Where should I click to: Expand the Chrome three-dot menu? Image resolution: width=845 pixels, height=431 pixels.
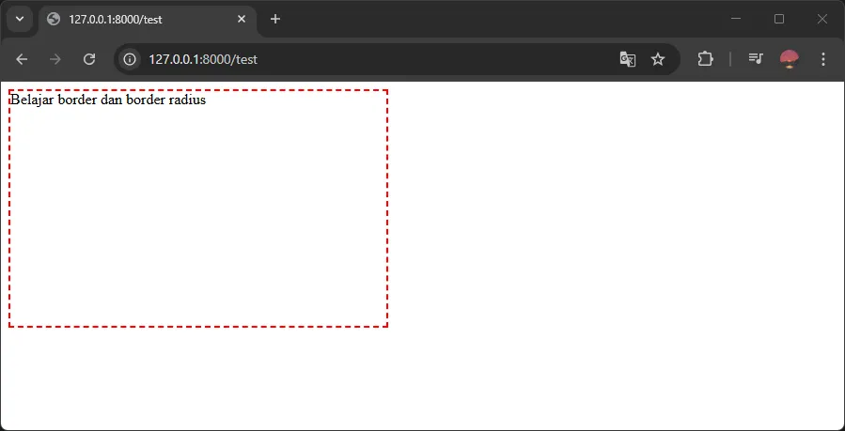click(x=823, y=59)
